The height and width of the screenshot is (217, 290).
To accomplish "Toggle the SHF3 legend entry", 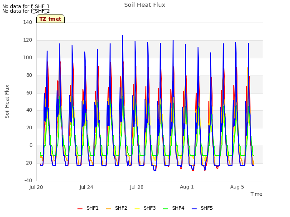I will click(145, 208).
